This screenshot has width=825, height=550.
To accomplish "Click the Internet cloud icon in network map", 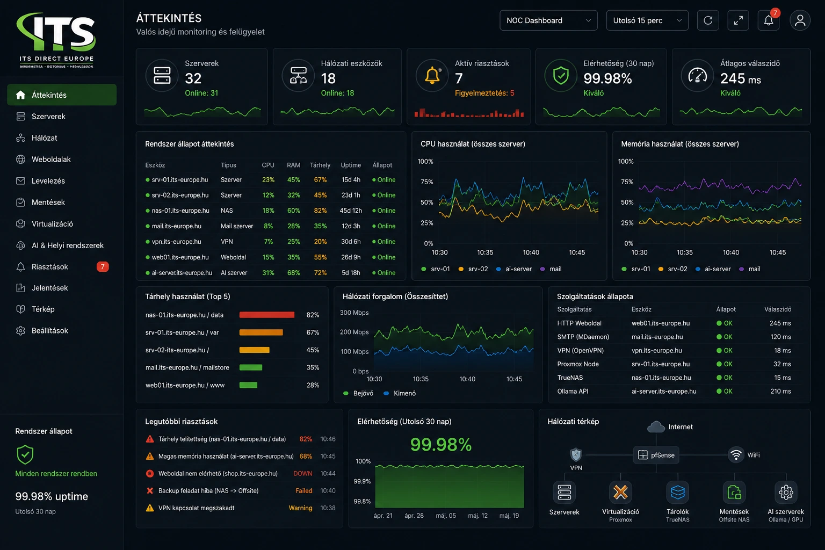I will point(656,427).
